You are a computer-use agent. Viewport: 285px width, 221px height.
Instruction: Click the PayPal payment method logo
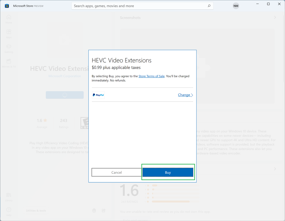(x=98, y=95)
